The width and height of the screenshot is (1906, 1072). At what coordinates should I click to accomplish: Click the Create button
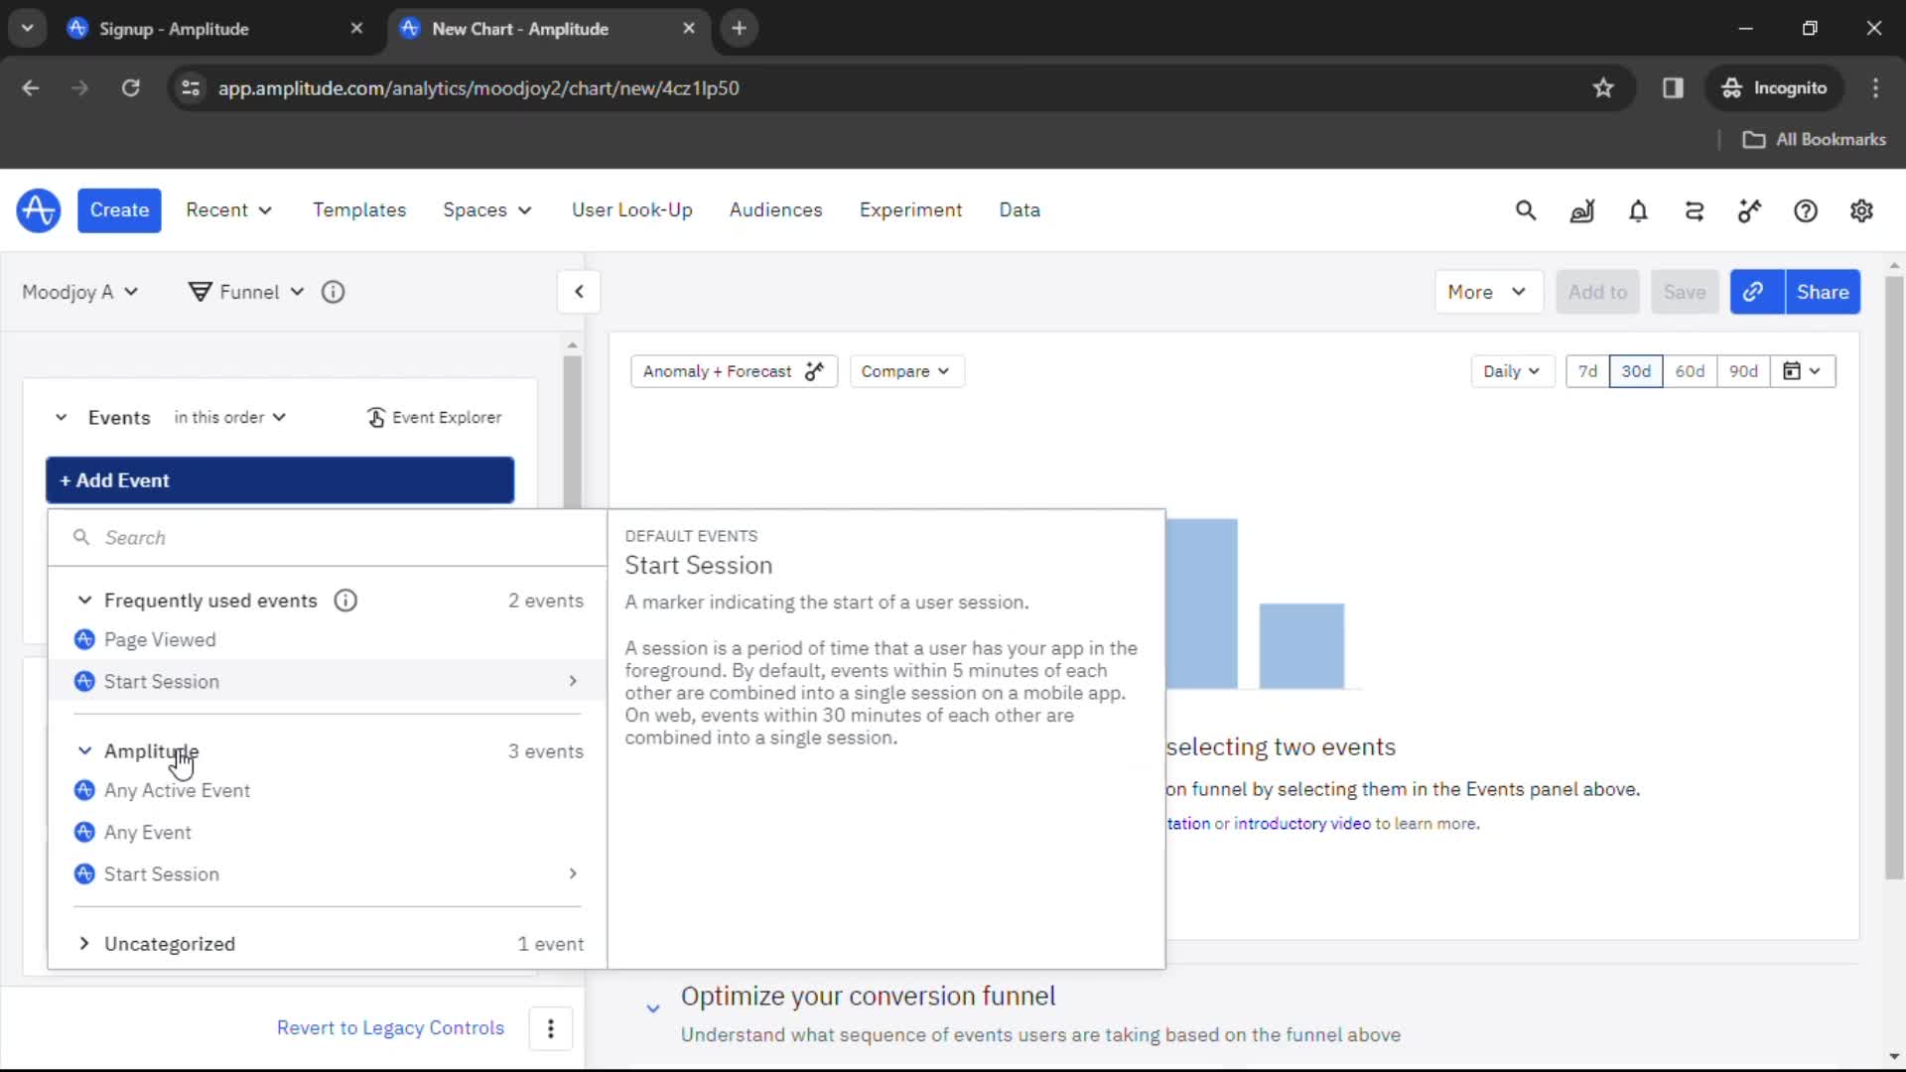[119, 210]
